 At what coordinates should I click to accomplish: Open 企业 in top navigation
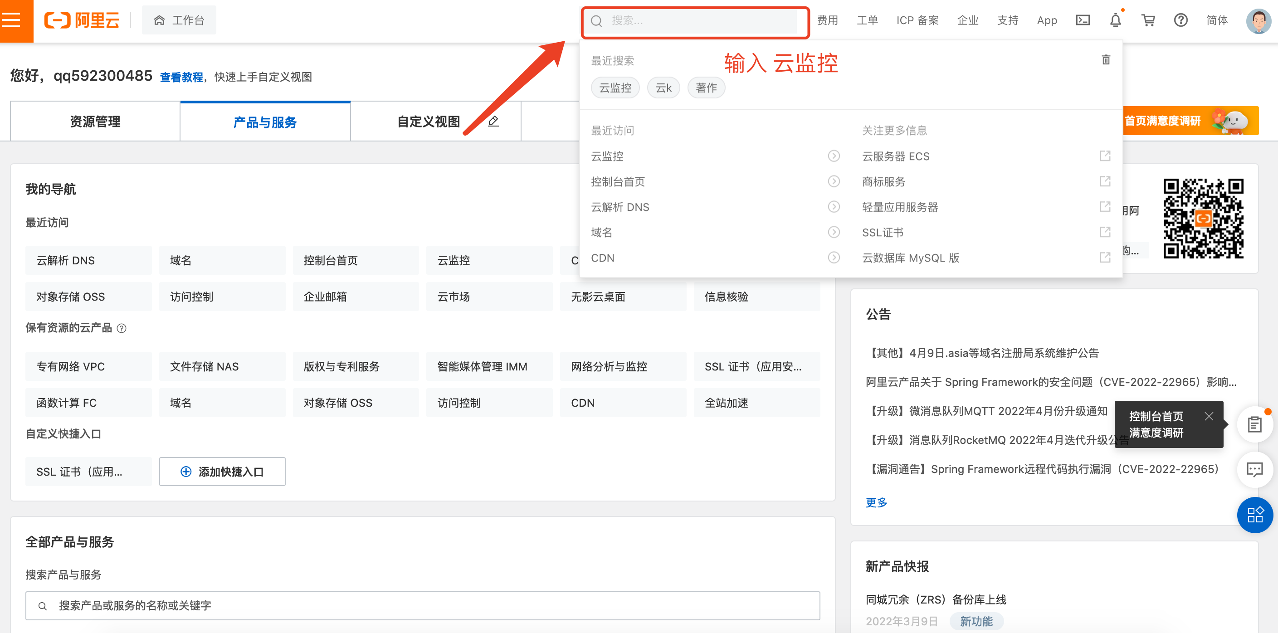pos(967,20)
